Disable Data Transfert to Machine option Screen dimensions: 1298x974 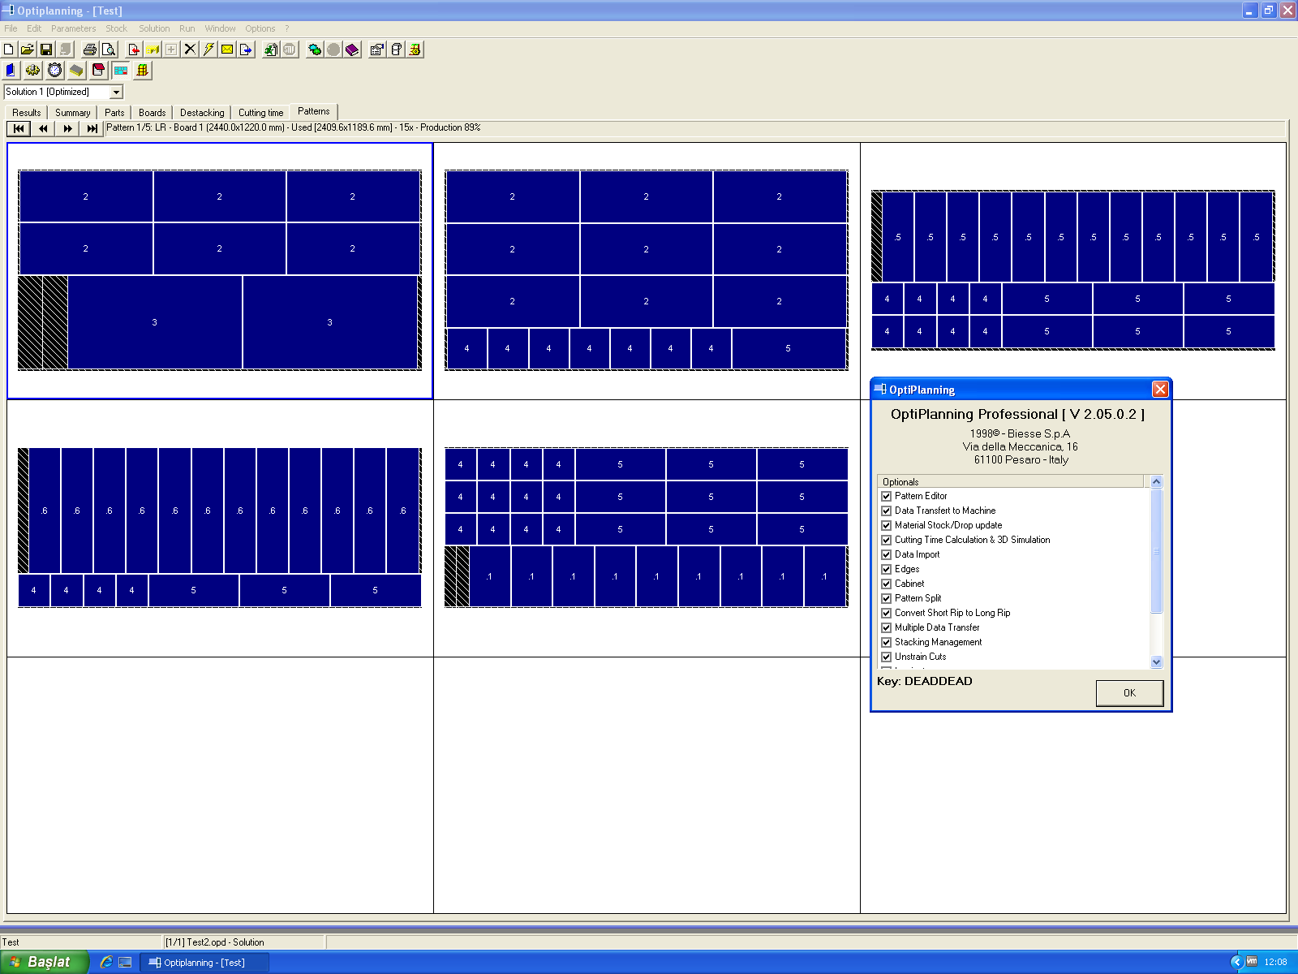click(887, 511)
